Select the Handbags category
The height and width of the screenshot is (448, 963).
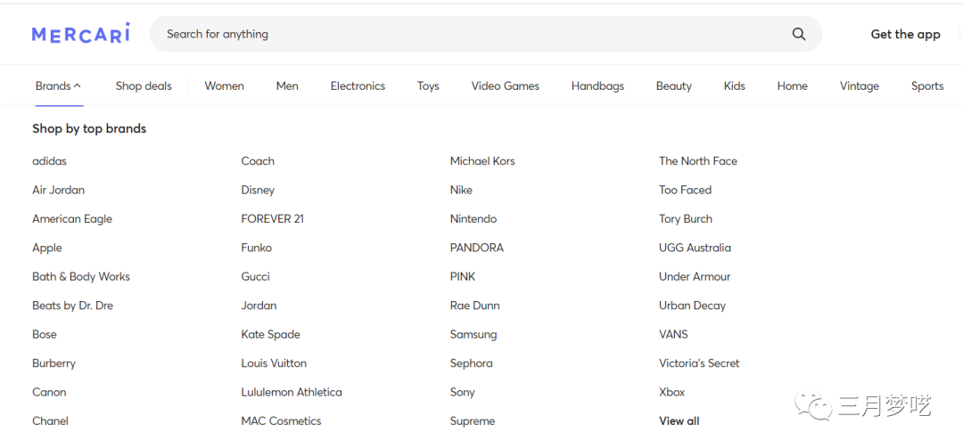coord(597,86)
